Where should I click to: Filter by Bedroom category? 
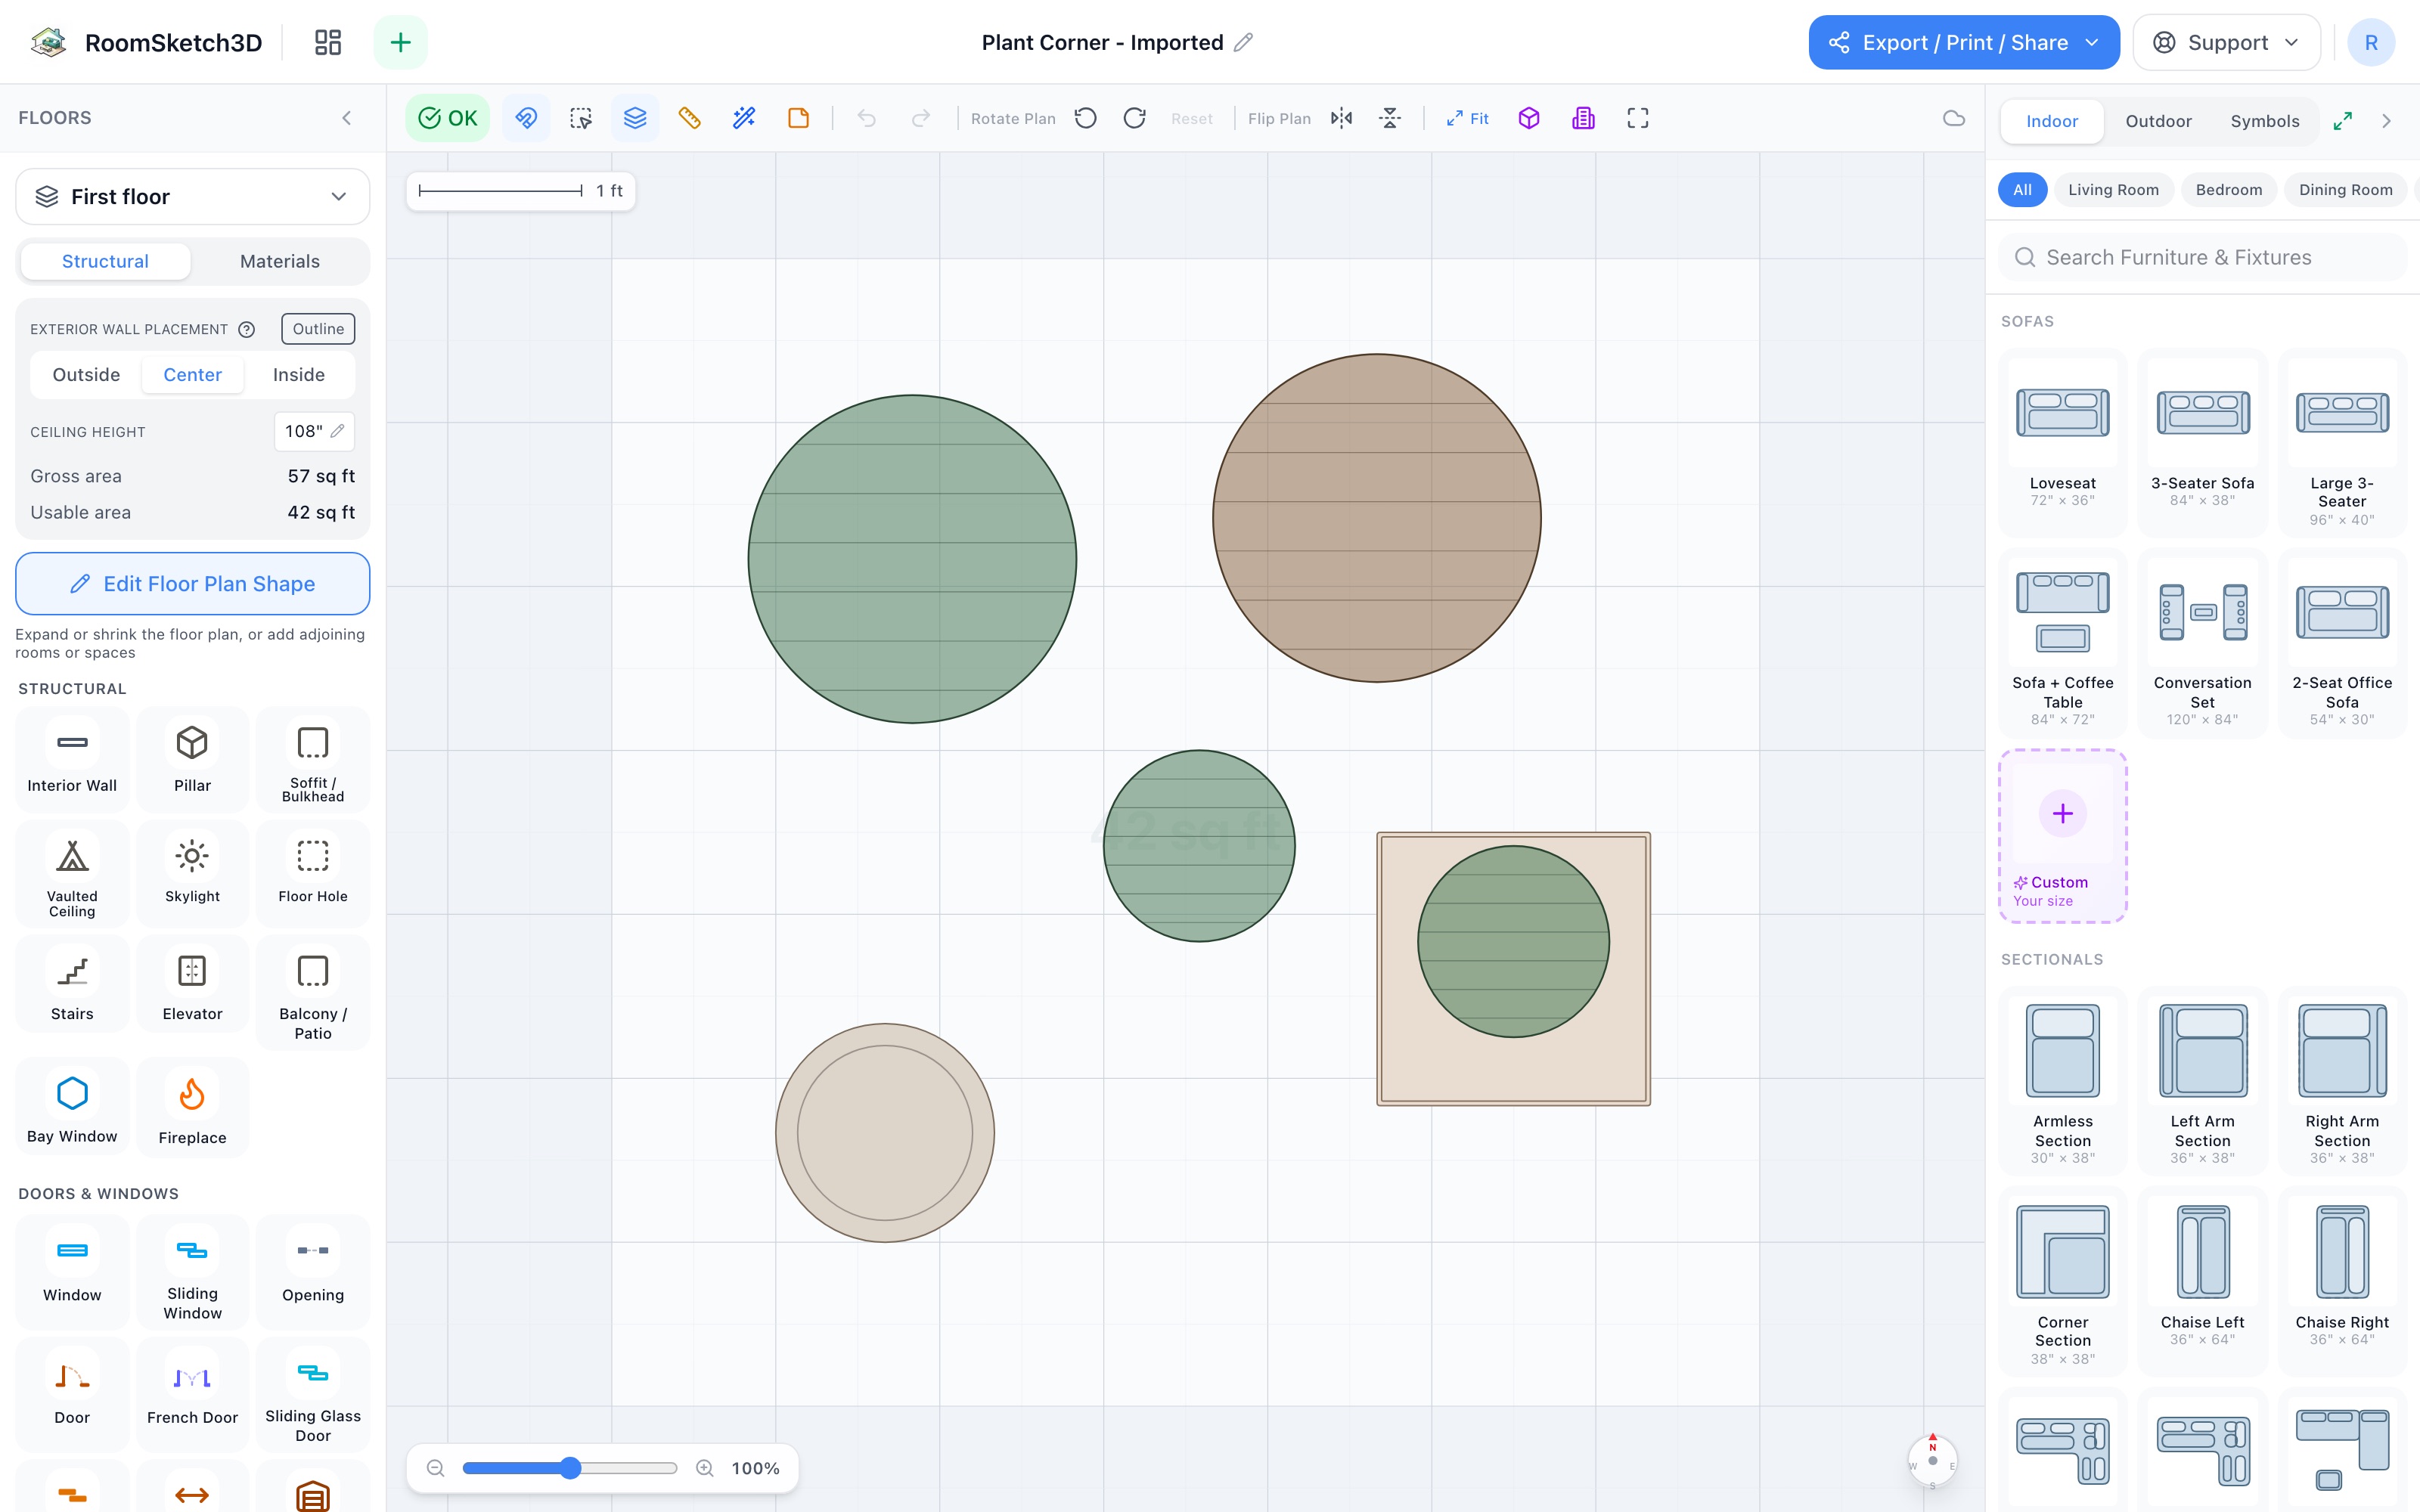(x=2228, y=190)
